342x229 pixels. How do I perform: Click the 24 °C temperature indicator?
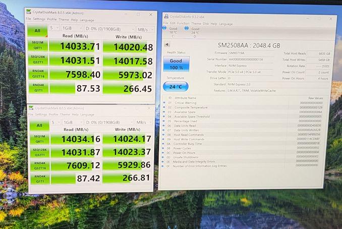pos(176,86)
